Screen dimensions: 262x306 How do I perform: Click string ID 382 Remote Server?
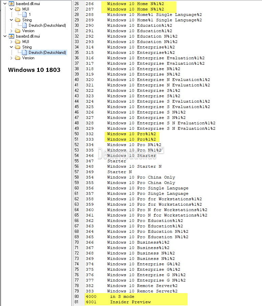(x=142, y=286)
